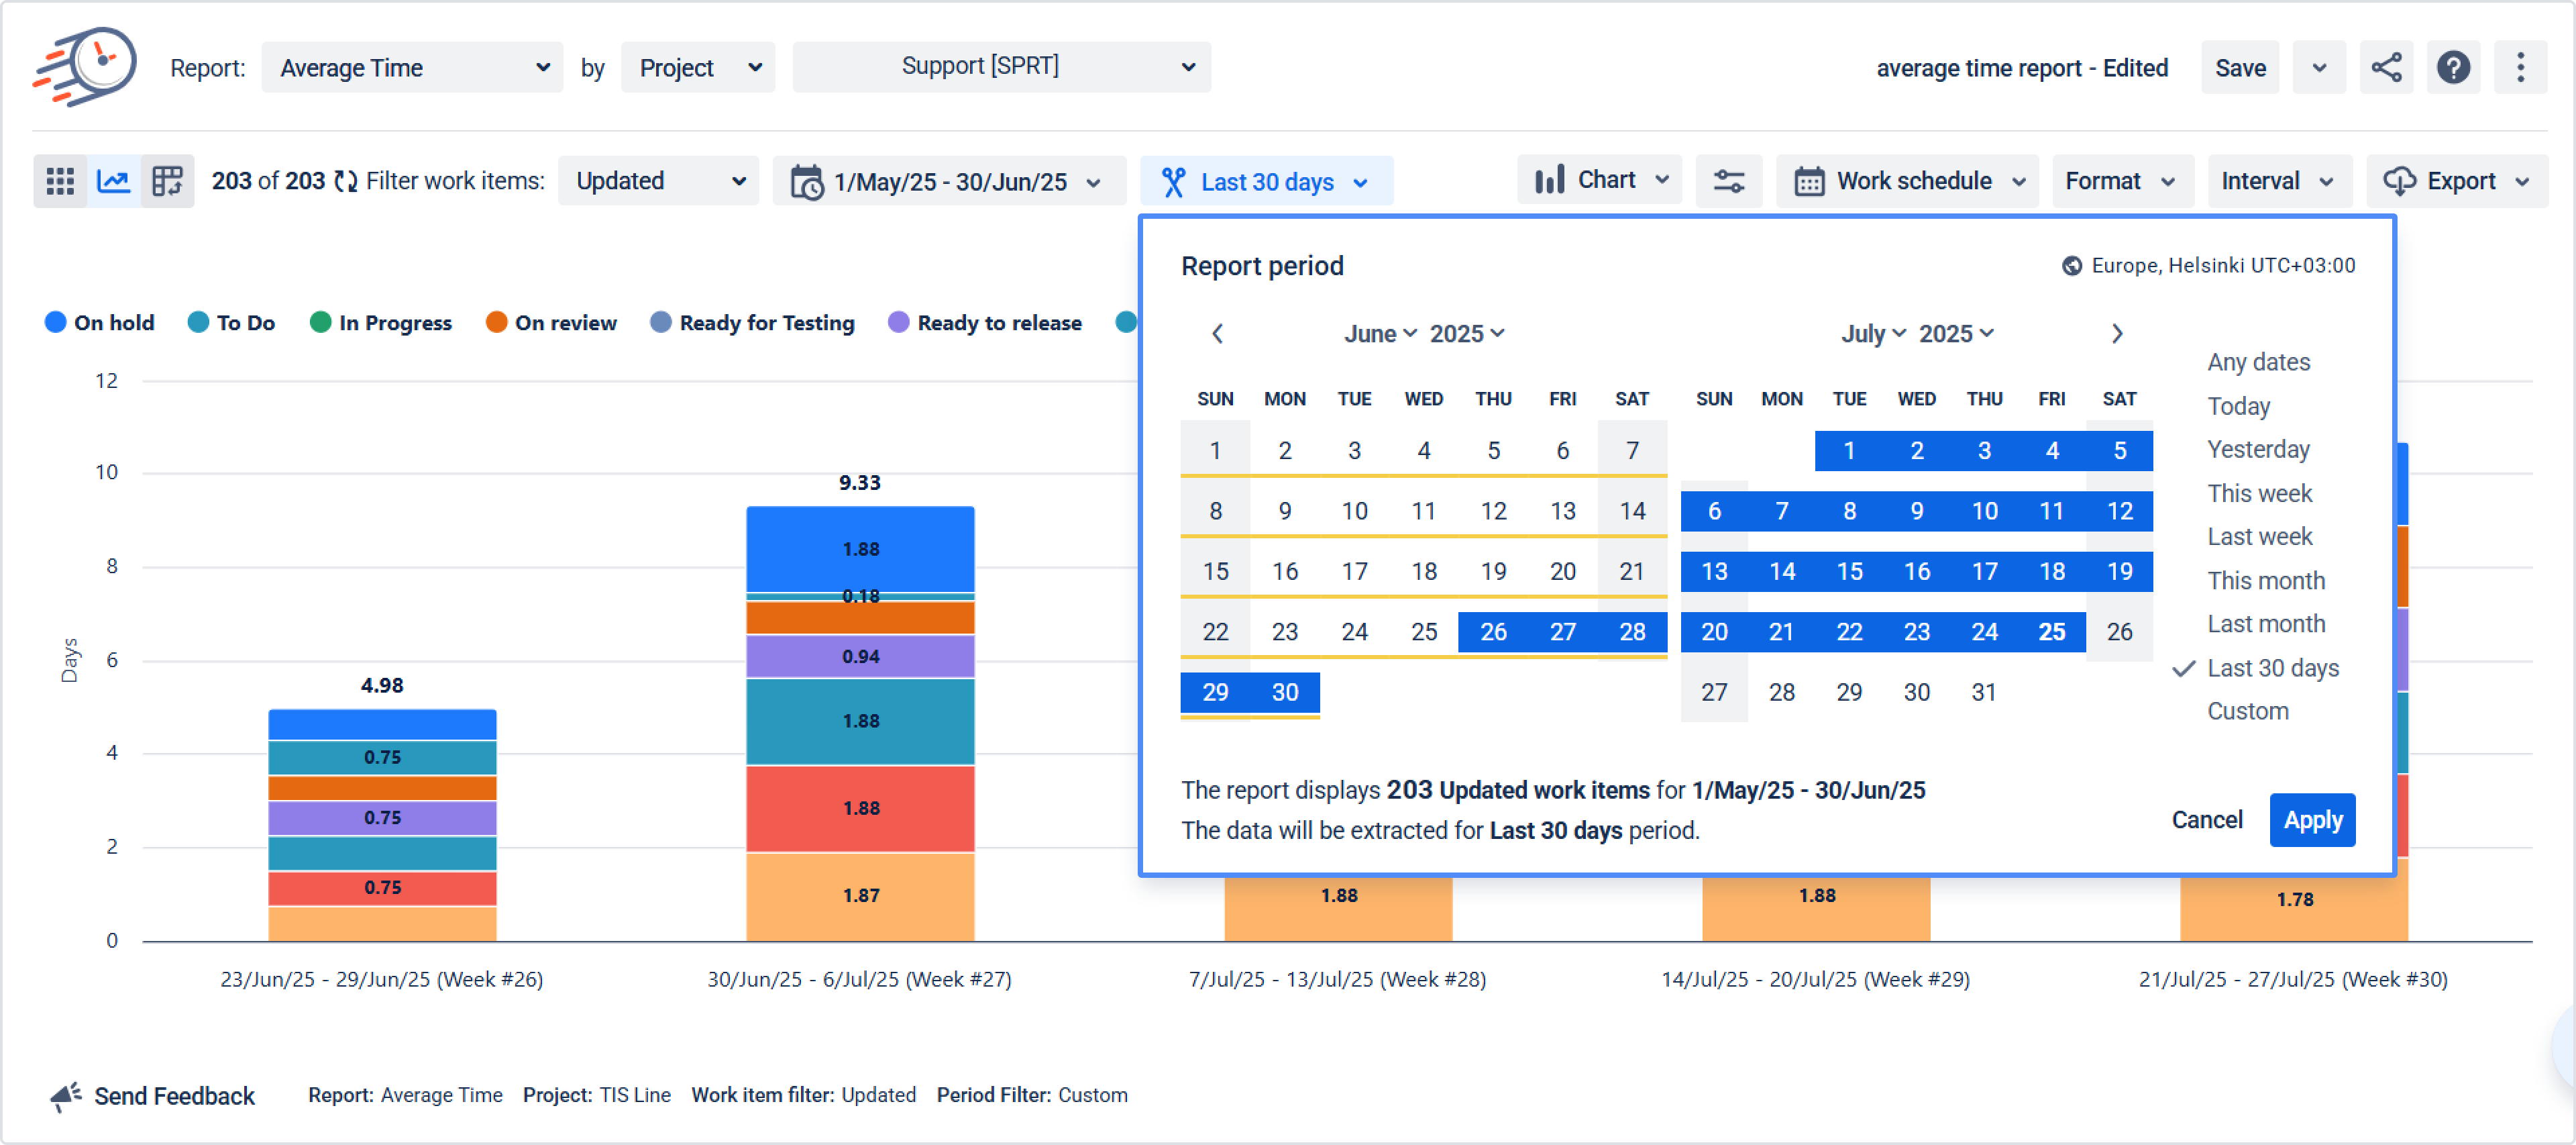Viewport: 2576px width, 1145px height.
Task: Pick July 26 in the calendar
Action: pyautogui.click(x=2119, y=632)
